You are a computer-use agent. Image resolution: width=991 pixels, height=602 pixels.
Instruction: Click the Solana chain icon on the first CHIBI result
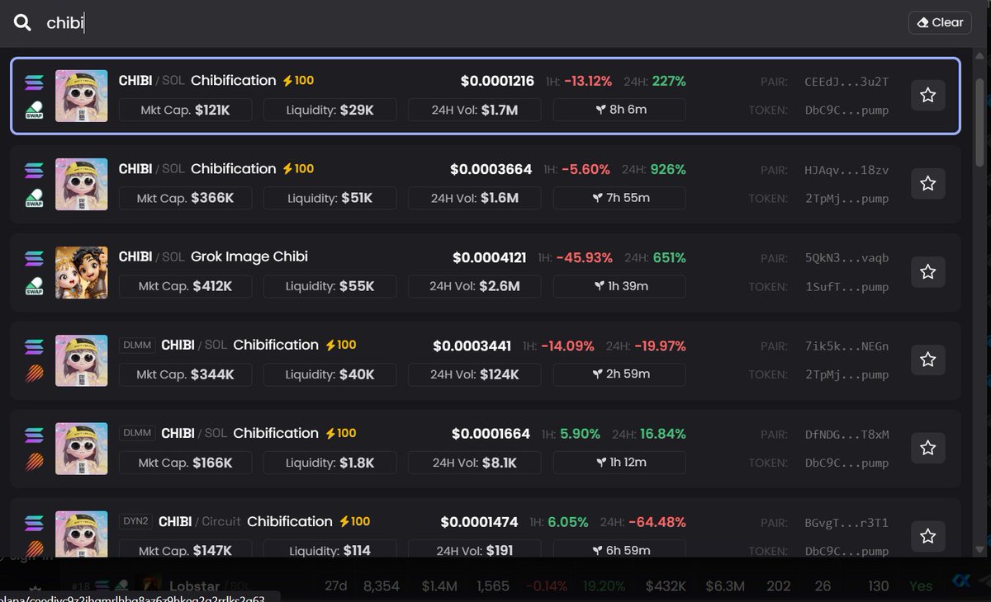click(33, 82)
